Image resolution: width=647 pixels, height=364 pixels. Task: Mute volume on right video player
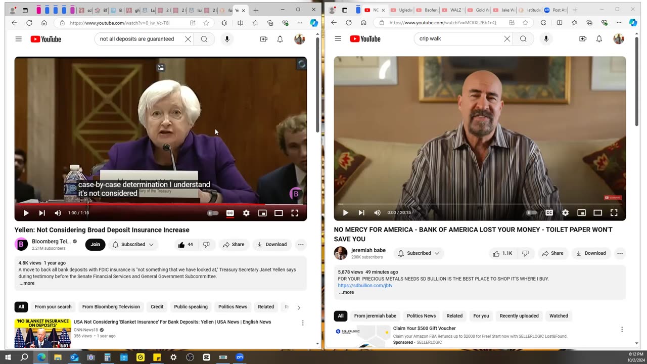(x=377, y=213)
